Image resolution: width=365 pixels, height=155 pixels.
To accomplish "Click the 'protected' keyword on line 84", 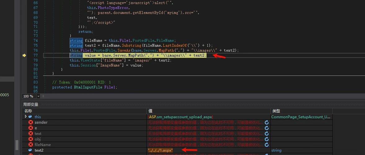I will pos(62,87).
